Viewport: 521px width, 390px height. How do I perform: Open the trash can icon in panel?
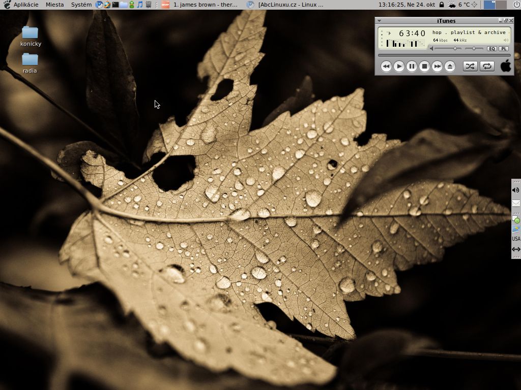pos(149,5)
